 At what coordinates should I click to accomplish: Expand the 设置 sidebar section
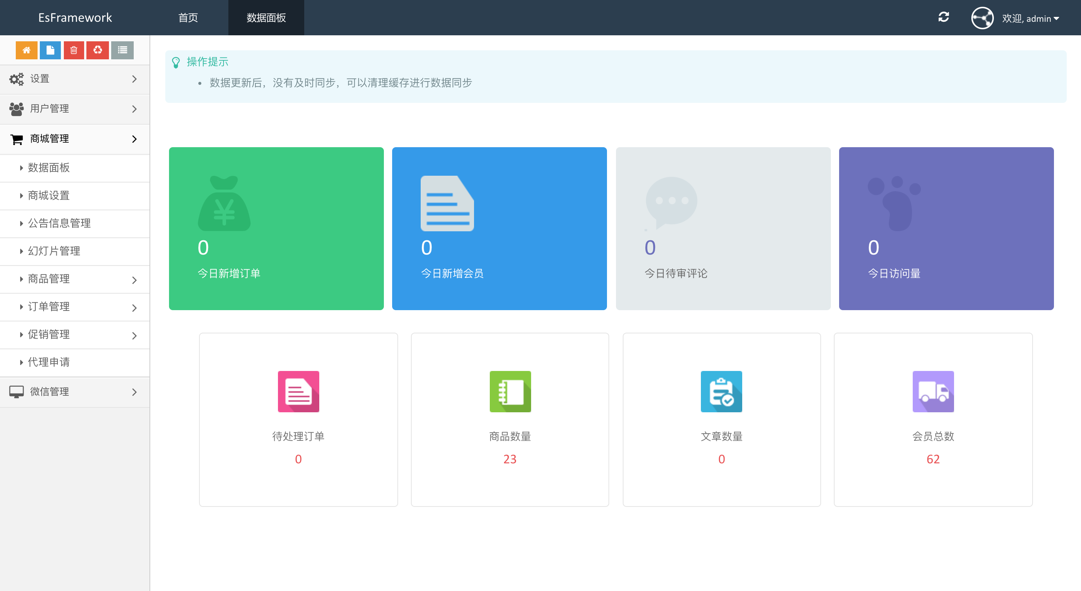coord(75,79)
